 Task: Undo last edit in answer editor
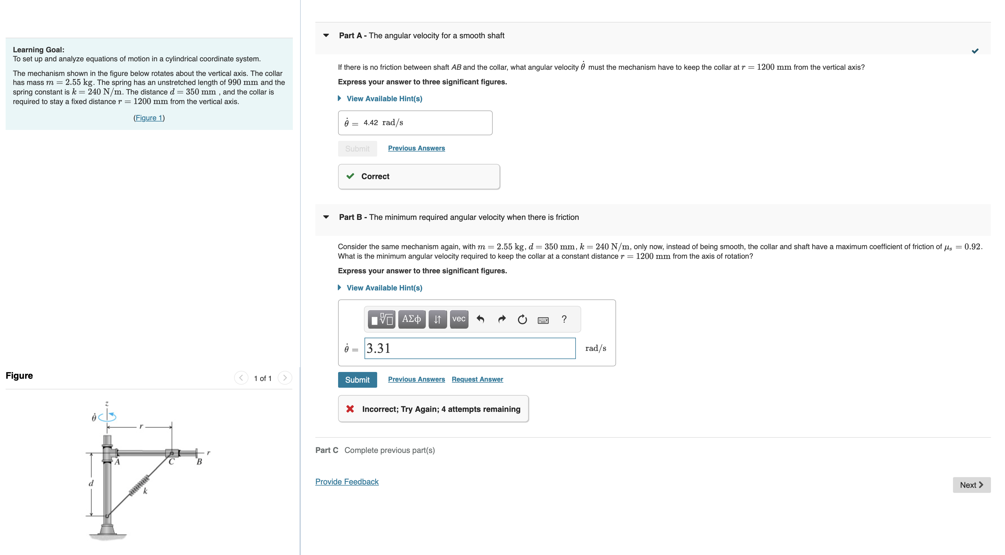480,319
